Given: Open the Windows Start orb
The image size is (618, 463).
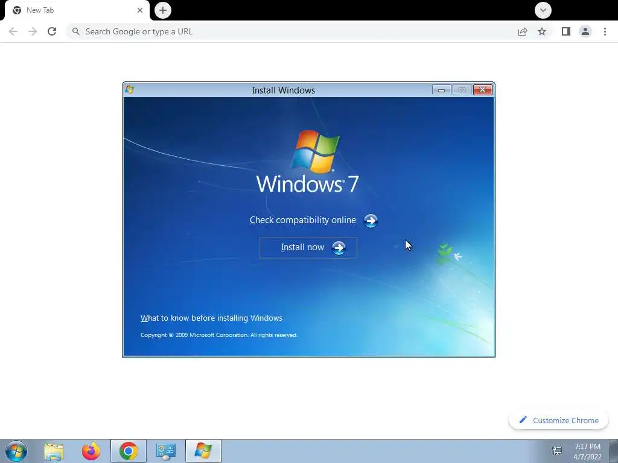Looking at the screenshot, I should pyautogui.click(x=16, y=451).
